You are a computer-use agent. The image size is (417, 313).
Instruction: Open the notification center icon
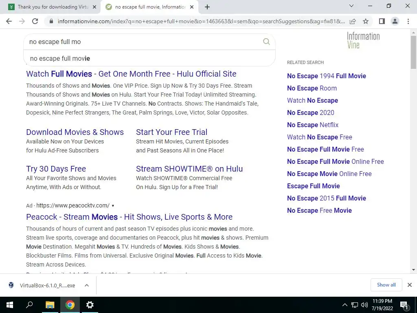click(404, 305)
